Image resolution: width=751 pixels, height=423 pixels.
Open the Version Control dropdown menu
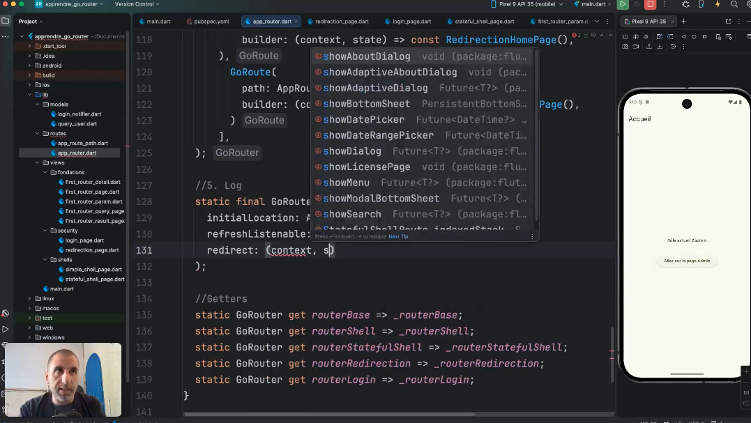137,4
